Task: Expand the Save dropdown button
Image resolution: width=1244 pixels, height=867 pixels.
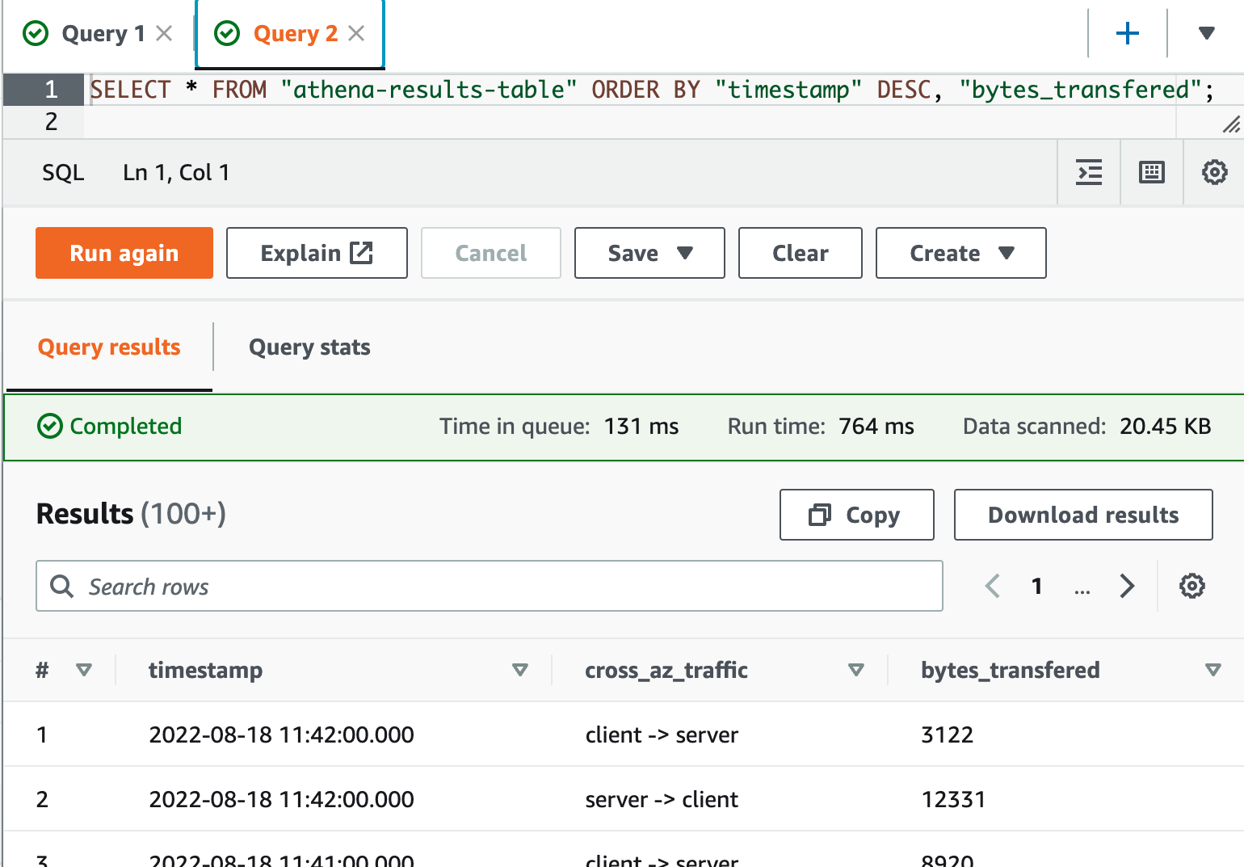Action: 649,253
